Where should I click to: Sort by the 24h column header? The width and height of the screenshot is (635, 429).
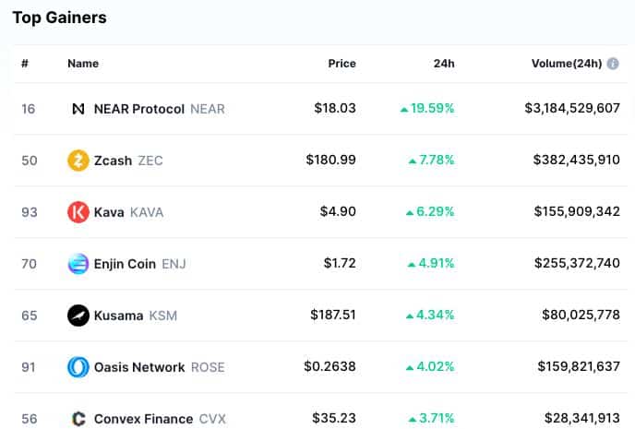[x=444, y=64]
